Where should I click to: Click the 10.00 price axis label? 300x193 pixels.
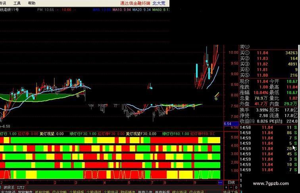coord(233,52)
